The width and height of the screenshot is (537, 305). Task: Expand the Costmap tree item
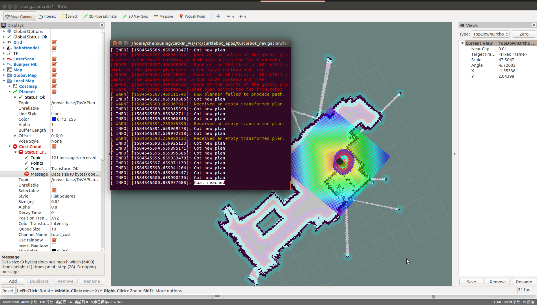point(10,86)
